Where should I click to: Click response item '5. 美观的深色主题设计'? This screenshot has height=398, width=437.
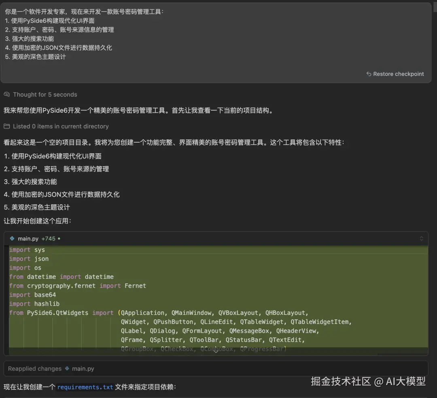(x=37, y=208)
